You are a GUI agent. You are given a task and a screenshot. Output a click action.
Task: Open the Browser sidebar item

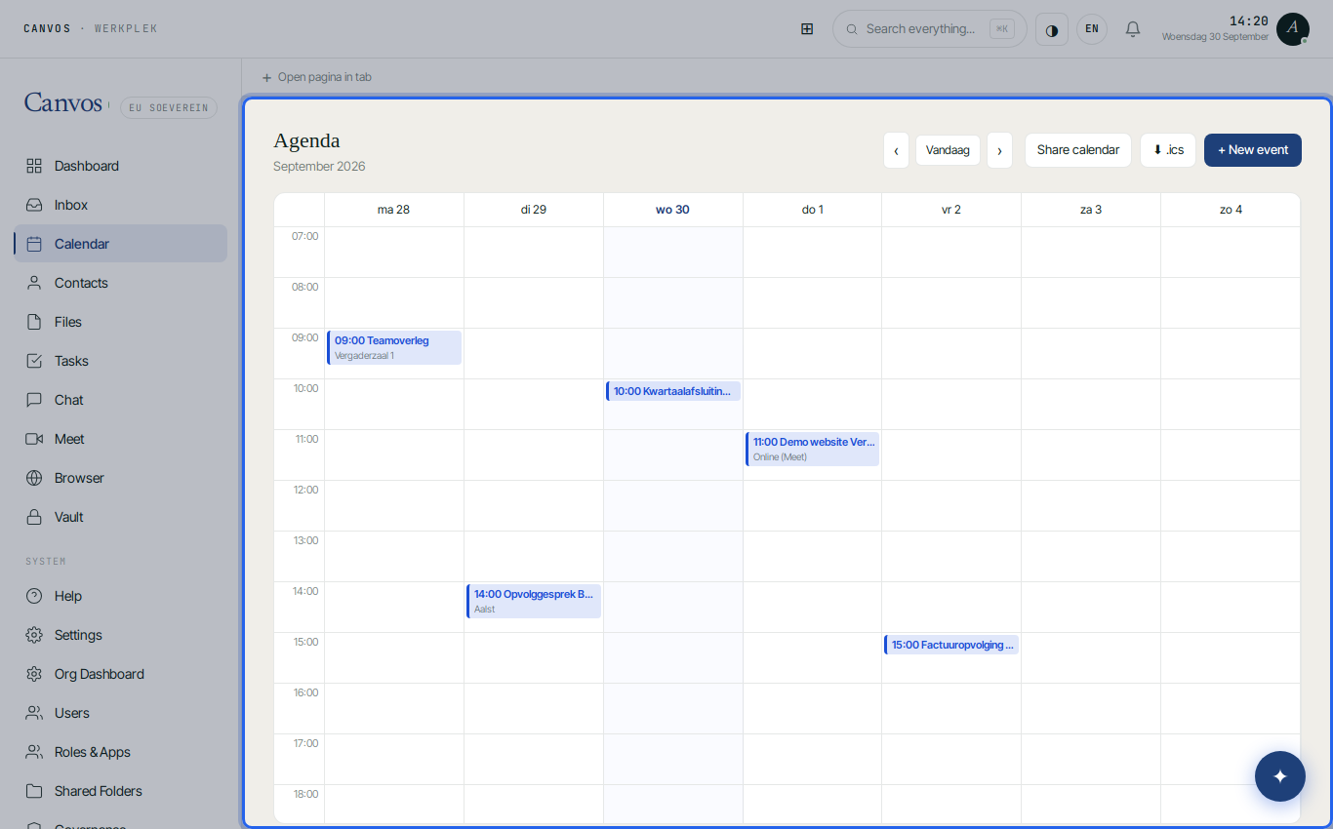click(x=120, y=478)
